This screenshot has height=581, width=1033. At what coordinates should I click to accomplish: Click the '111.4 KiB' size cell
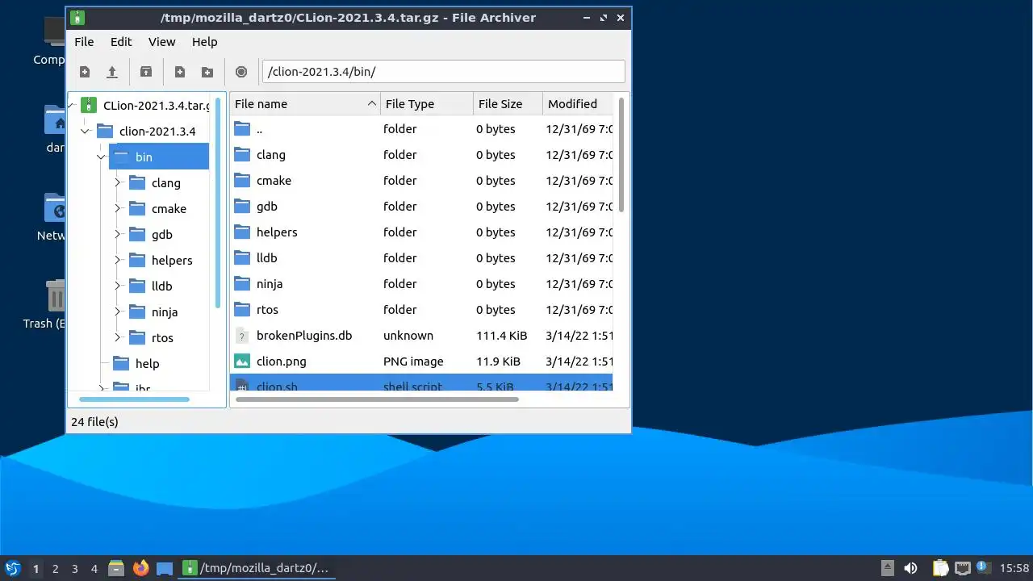[x=502, y=336]
